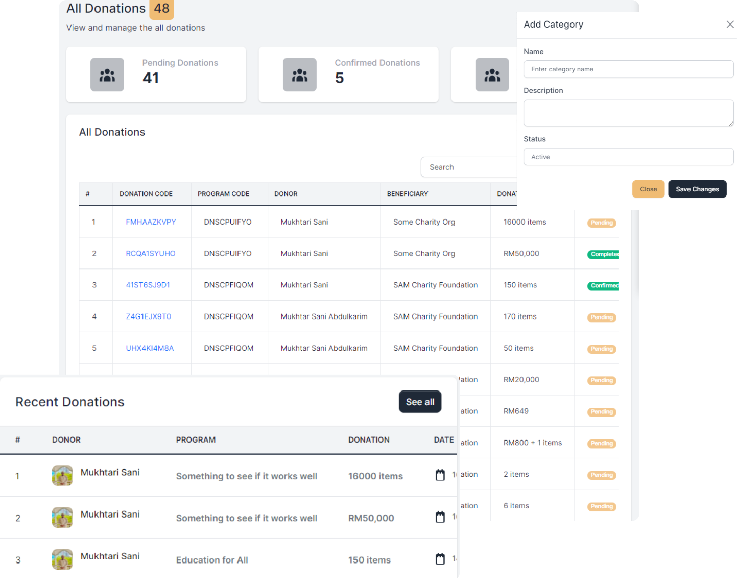Select donor Mukhtar Sani Abdulkarim in row 4
This screenshot has height=587, width=737.
[x=324, y=317]
